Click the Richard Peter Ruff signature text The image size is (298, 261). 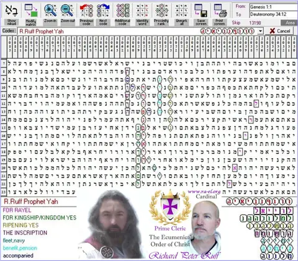point(184,255)
